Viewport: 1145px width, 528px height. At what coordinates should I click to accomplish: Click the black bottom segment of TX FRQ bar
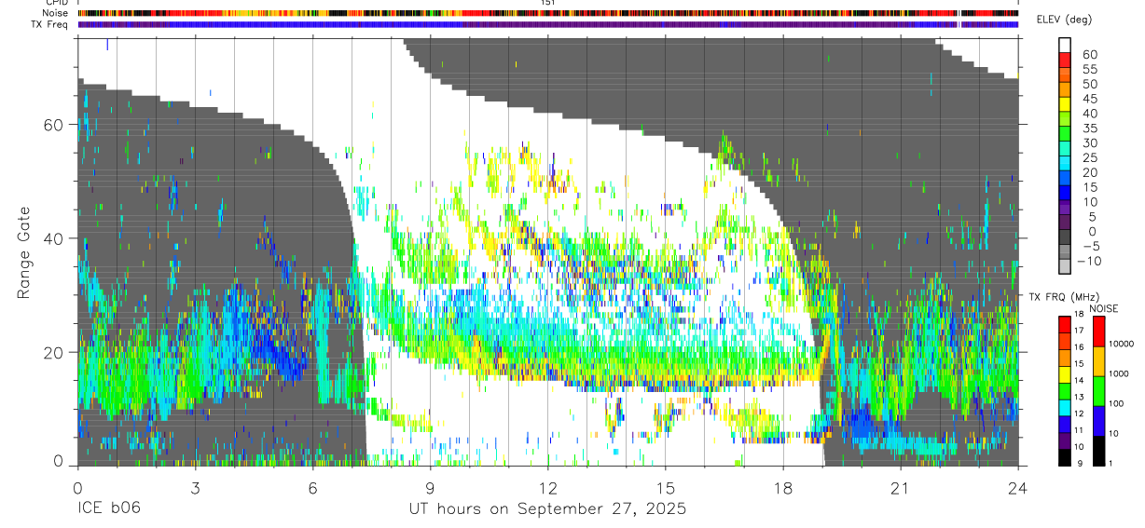[x=1064, y=457]
